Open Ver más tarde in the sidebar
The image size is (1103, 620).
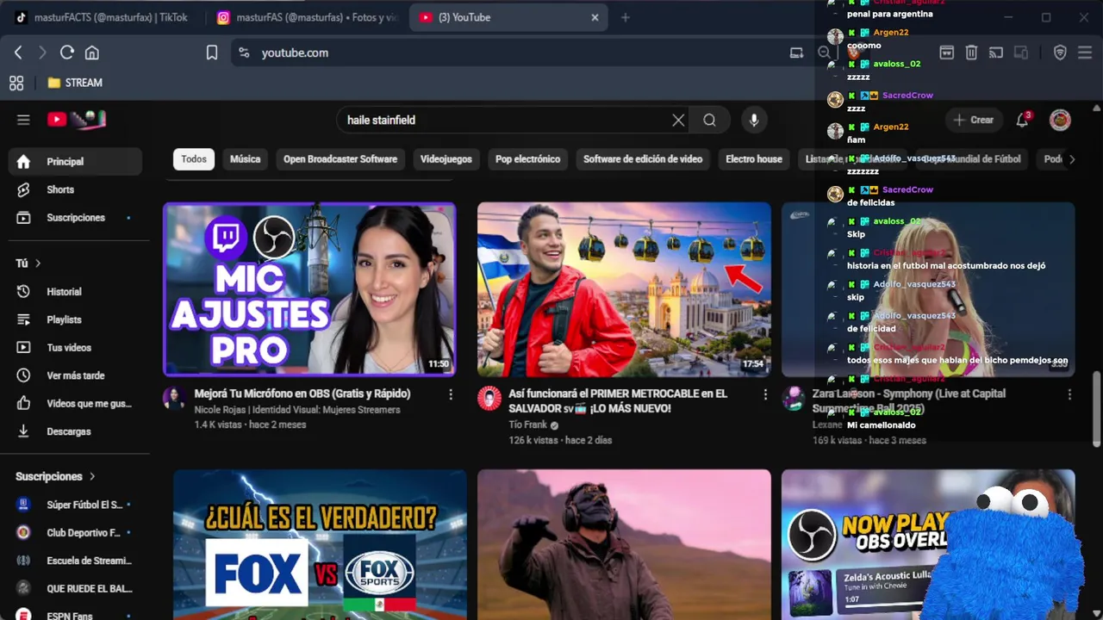[x=75, y=375]
